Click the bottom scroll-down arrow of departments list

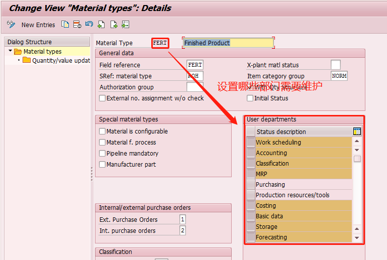pyautogui.click(x=357, y=238)
